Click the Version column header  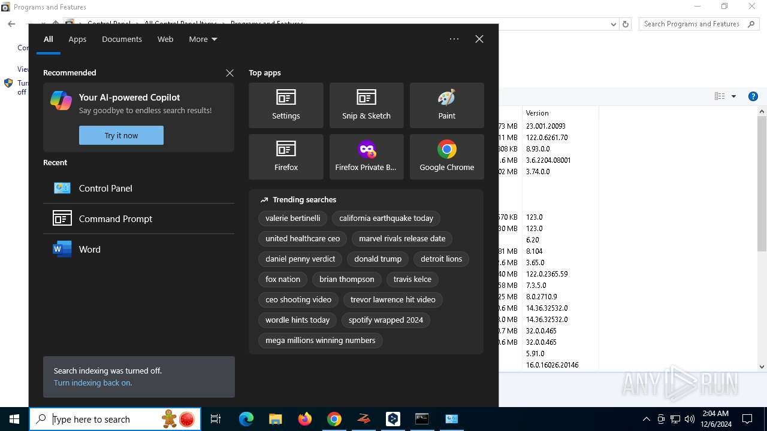(x=560, y=113)
